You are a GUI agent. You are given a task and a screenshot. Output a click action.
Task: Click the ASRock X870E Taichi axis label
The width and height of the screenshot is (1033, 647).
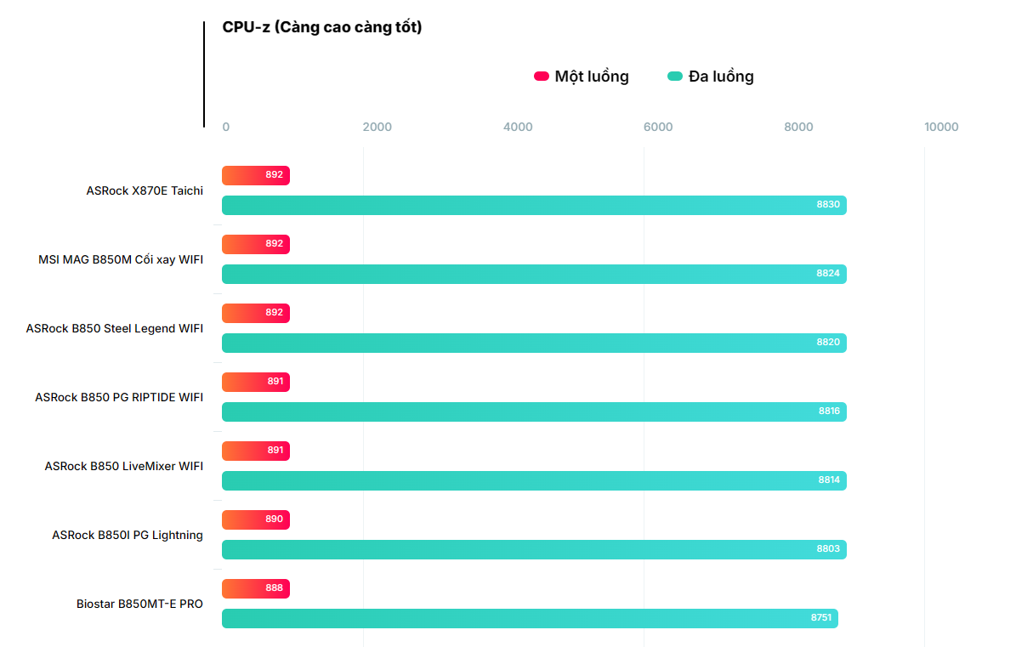point(145,190)
